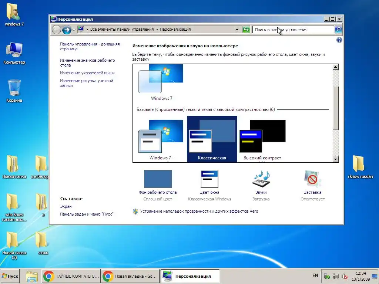
Task: Open 'Экран' link under См. также
Action: pos(66,206)
